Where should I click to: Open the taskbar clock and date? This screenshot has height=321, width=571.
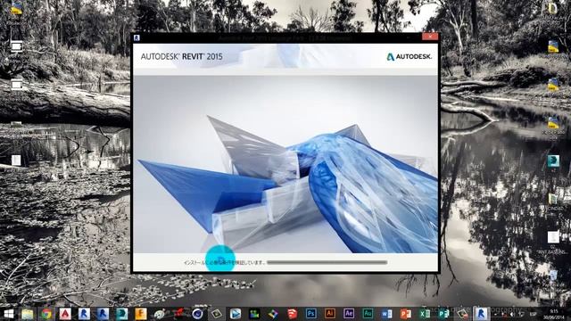[x=554, y=314]
